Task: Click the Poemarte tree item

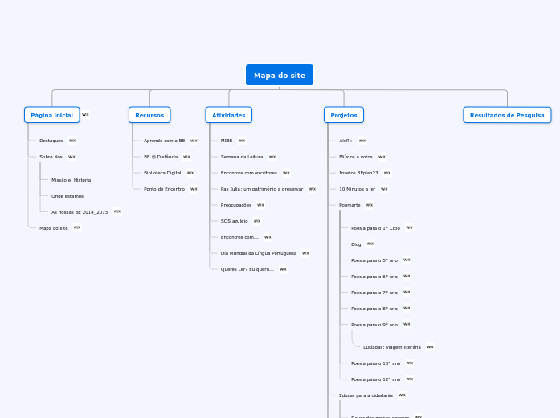Action: pos(349,205)
